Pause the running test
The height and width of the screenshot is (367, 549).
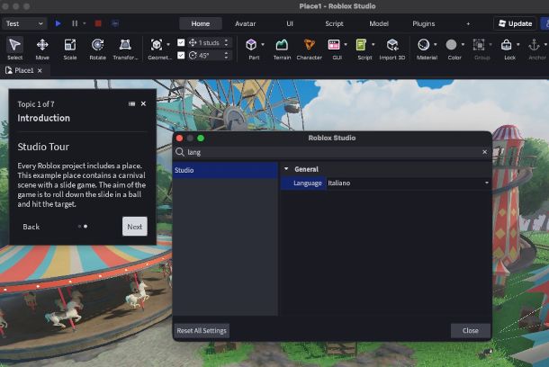click(75, 23)
